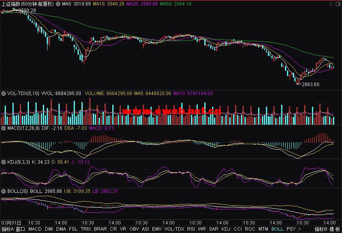Open the 指标A menu
Screen dimensions: 342x233
[x=7, y=229]
